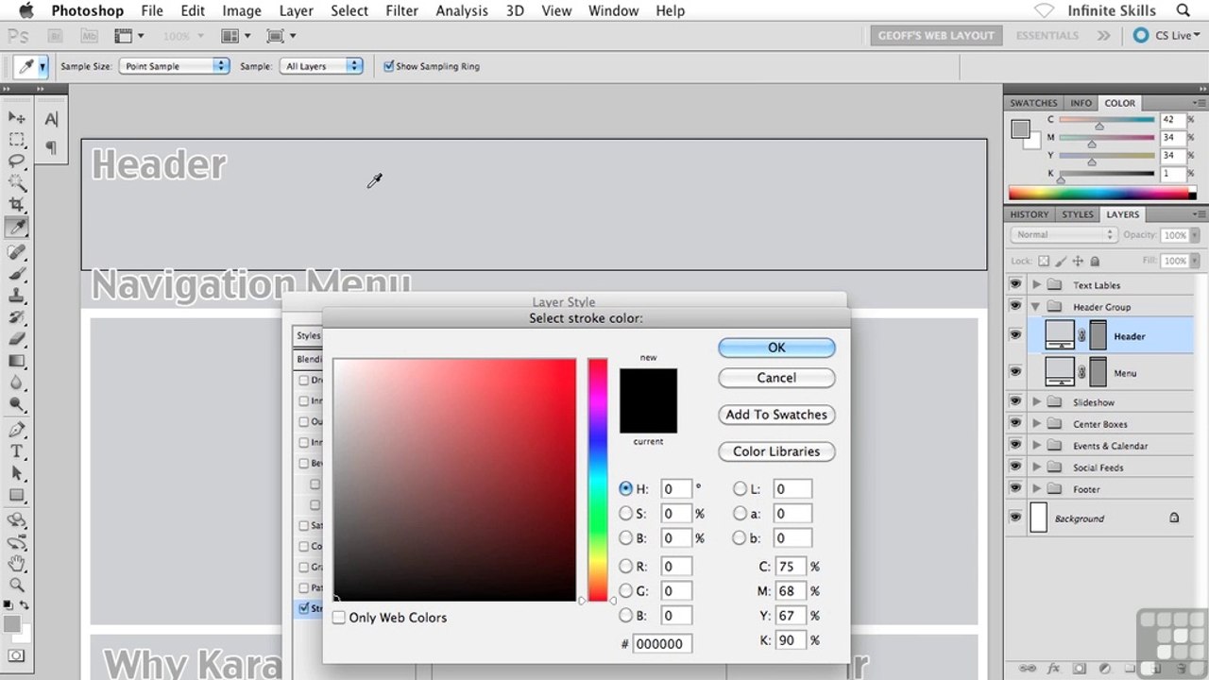Switch to the Styles tab
Image resolution: width=1209 pixels, height=680 pixels.
tap(1077, 214)
